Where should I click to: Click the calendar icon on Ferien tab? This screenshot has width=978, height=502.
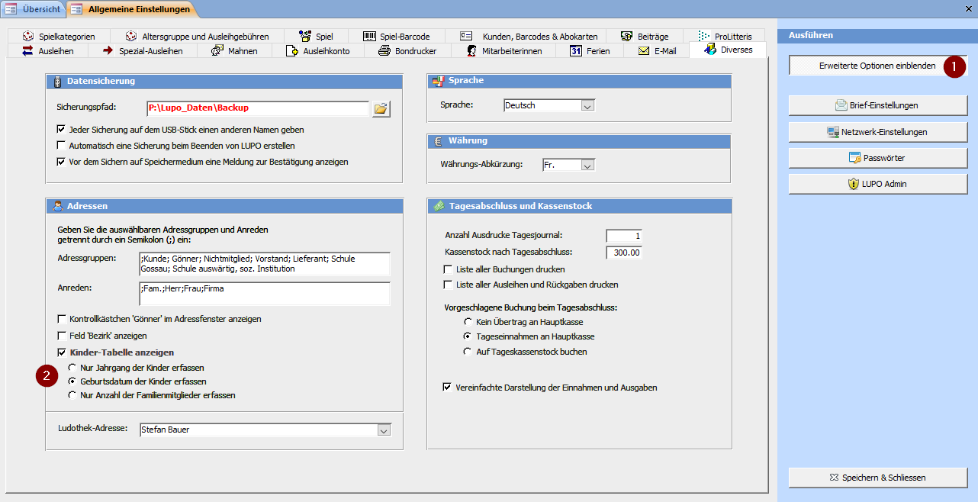click(576, 51)
